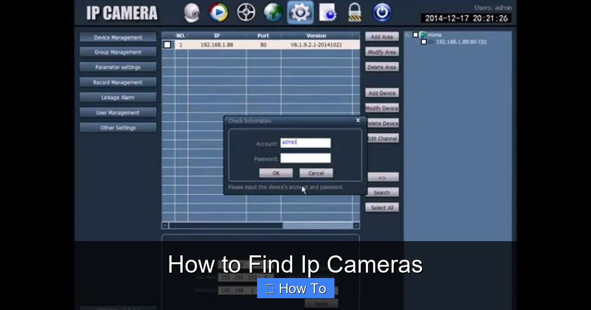Click the NO. column header
This screenshot has width=591, height=310.
click(181, 36)
